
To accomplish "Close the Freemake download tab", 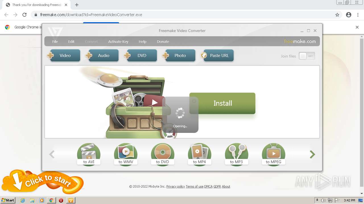I will click(x=66, y=5).
